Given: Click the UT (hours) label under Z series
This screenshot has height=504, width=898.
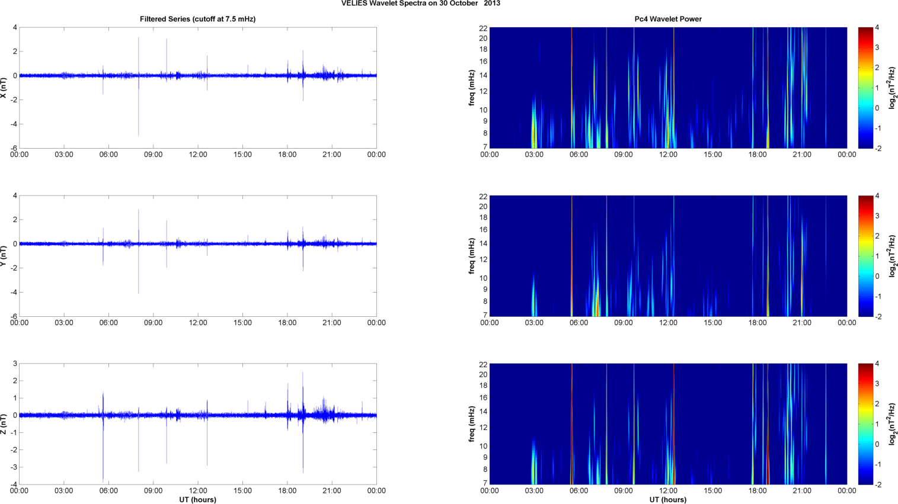Looking at the screenshot, I should tap(197, 499).
